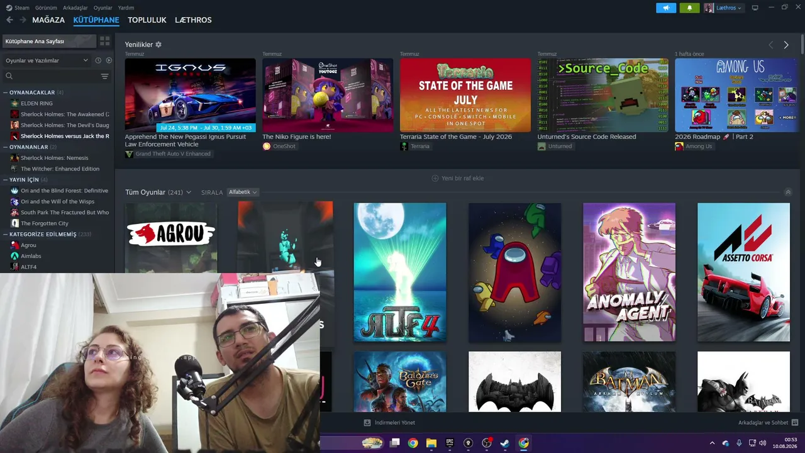This screenshot has width=805, height=453.
Task: Open the green notifications bell
Action: [689, 8]
